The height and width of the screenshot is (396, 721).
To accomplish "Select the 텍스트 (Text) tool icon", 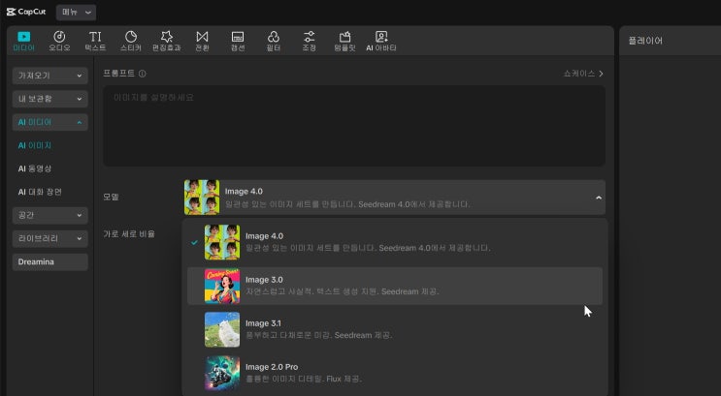I will 95,37.
